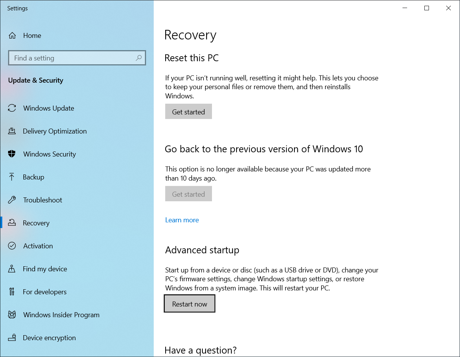Go to Windows Update section
Screen dimensions: 460x357
48,108
